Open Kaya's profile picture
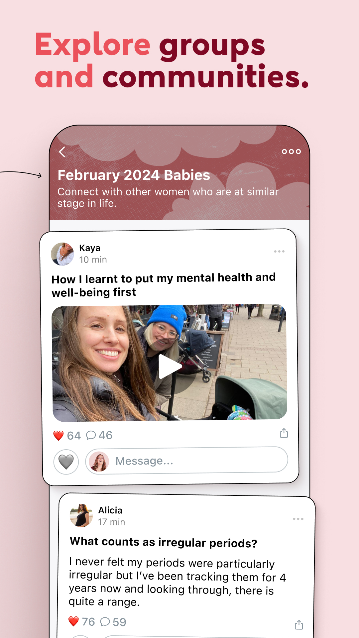359x638 pixels. [62, 254]
